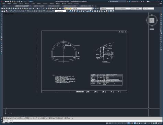Toggle Ortho mode in status bar
Viewport: 163px width, 125px height.
[x=116, y=123]
